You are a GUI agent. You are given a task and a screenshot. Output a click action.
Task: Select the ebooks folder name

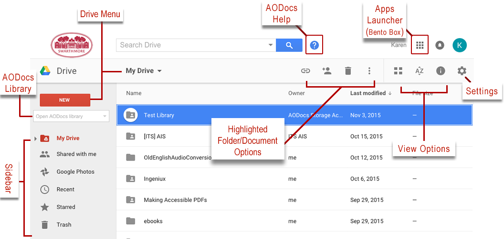pos(153,221)
